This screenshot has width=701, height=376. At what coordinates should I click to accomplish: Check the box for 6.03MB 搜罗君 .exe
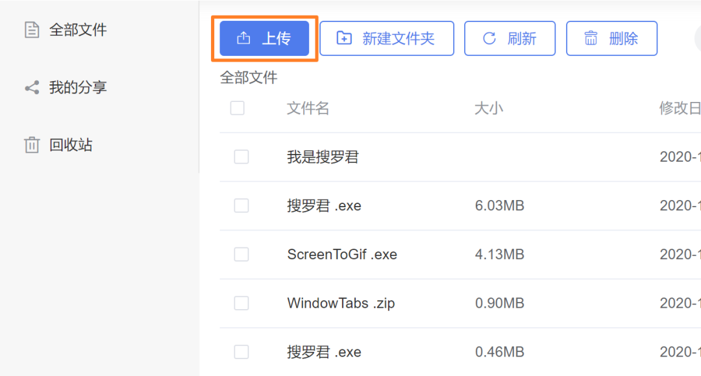[241, 206]
